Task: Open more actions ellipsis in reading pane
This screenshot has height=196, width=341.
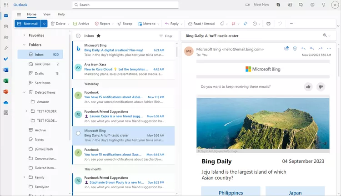Action: coord(329,48)
